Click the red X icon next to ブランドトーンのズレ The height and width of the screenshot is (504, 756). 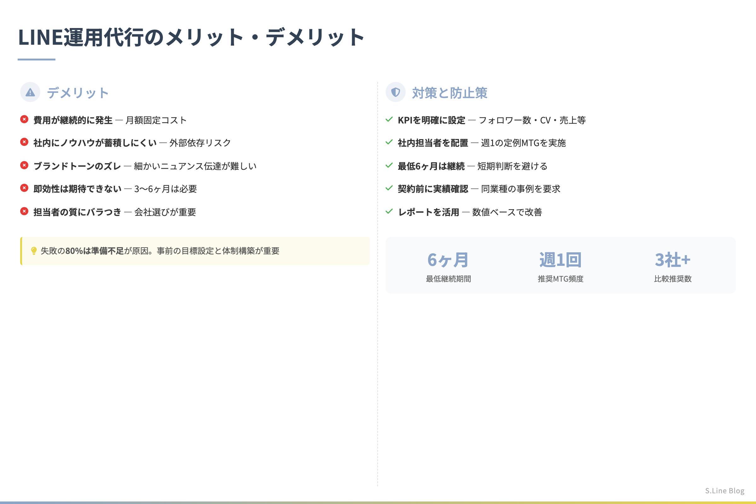click(x=24, y=165)
